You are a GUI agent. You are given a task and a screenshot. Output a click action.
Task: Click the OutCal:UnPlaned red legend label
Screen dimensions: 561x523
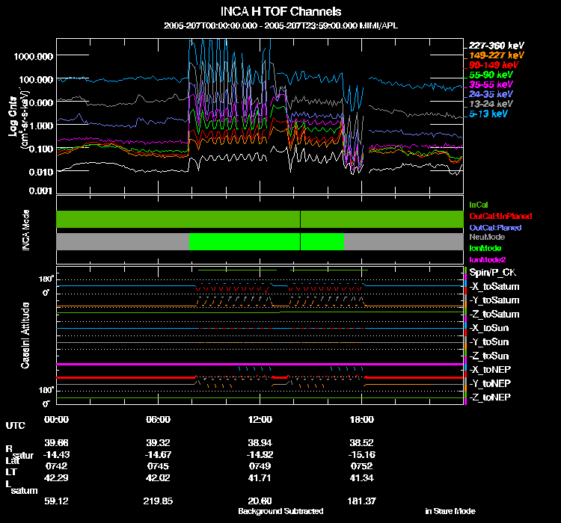(x=500, y=216)
